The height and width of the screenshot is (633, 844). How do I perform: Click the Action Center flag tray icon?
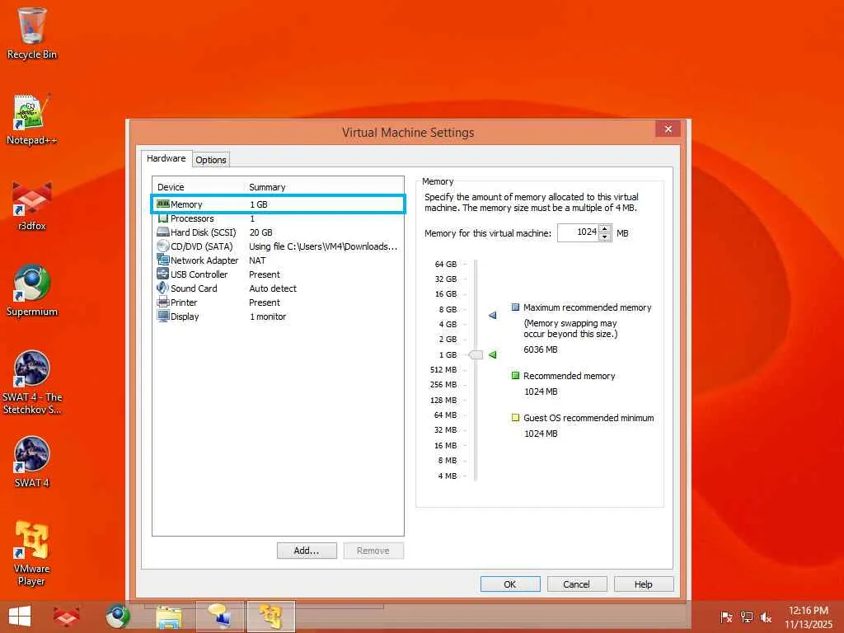726,617
